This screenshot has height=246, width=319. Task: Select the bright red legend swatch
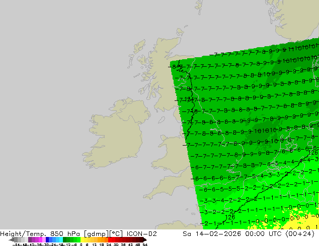[x=110, y=239]
